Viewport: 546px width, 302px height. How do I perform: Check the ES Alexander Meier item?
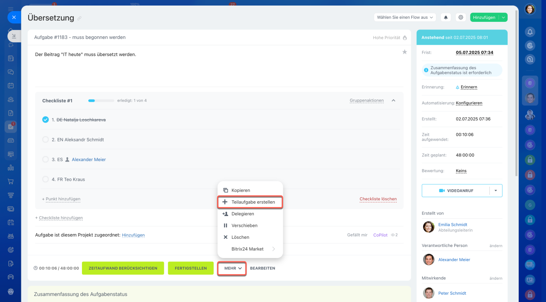point(46,159)
